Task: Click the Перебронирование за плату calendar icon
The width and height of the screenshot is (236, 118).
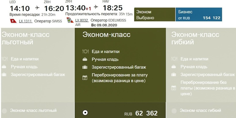Action: tap(85, 78)
